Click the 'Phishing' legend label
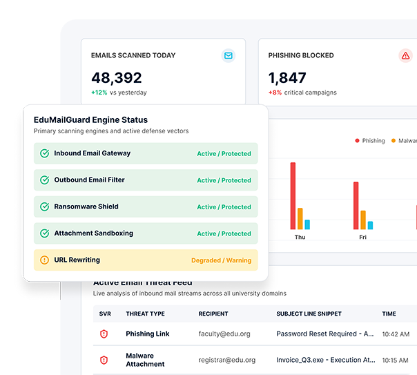 pyautogui.click(x=374, y=141)
